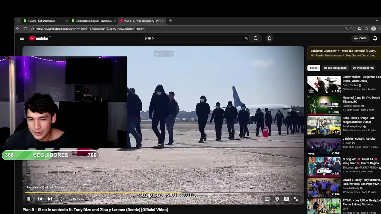Click the ad info icon beside Patrocinado

pos(43,188)
